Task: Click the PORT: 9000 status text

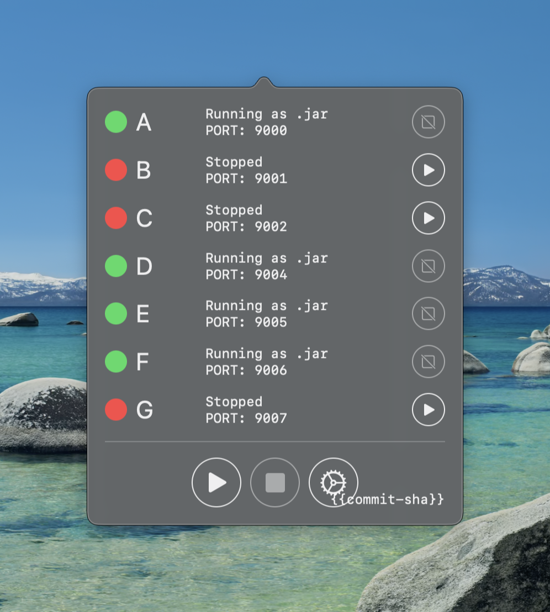Action: (x=246, y=131)
